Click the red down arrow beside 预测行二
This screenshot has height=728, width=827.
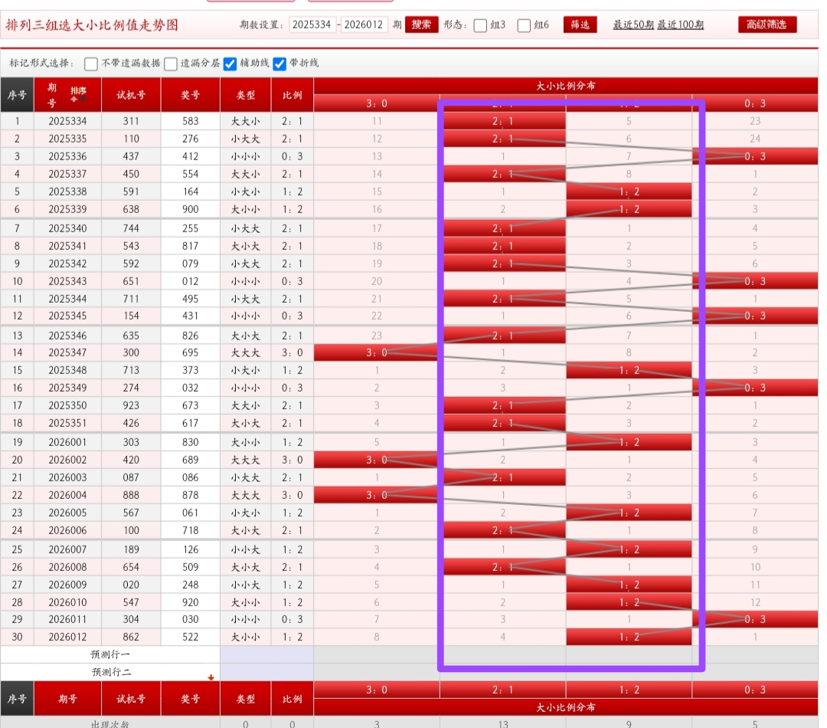coord(211,677)
